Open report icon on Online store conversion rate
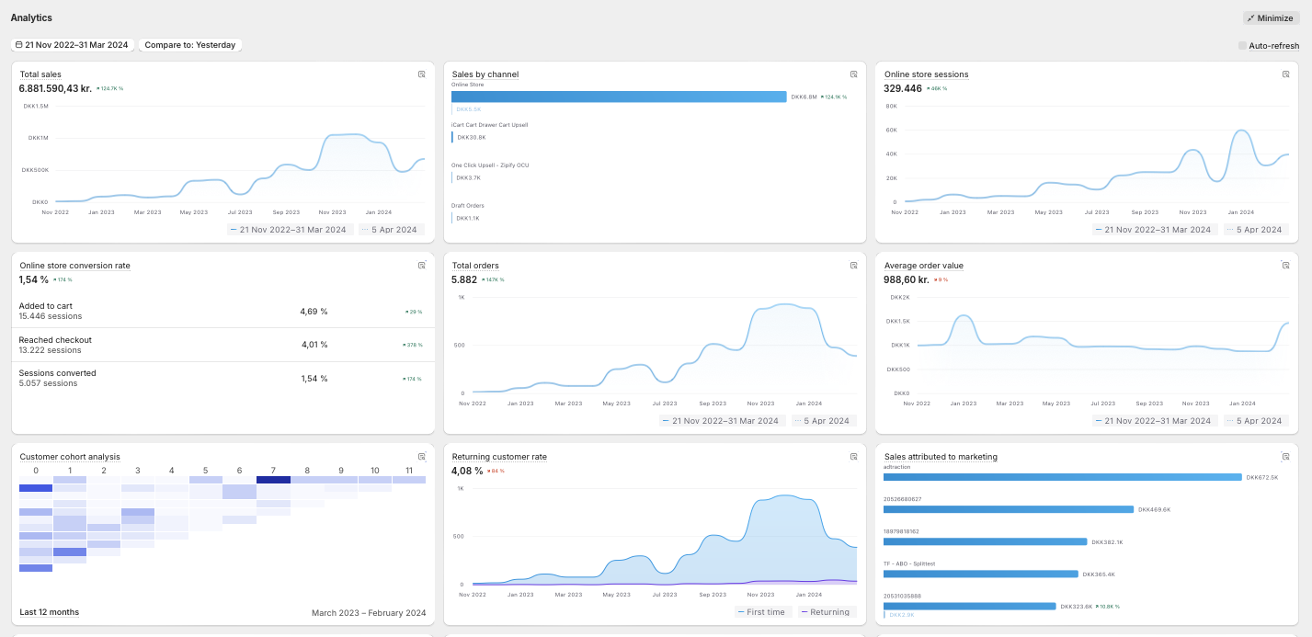This screenshot has height=637, width=1312. point(422,266)
